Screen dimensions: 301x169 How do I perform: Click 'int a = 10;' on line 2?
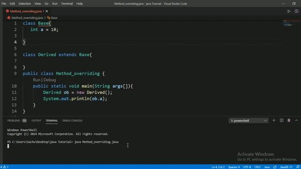coord(44,30)
